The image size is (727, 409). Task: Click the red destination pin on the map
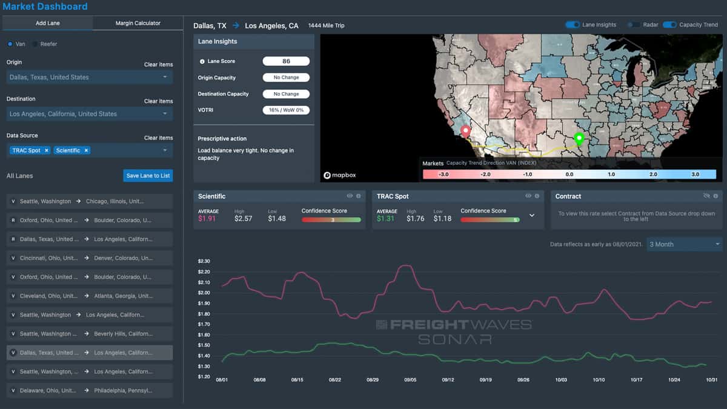click(x=465, y=131)
